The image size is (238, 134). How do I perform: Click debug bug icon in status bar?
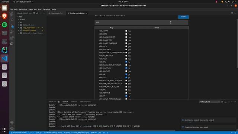[104, 133]
